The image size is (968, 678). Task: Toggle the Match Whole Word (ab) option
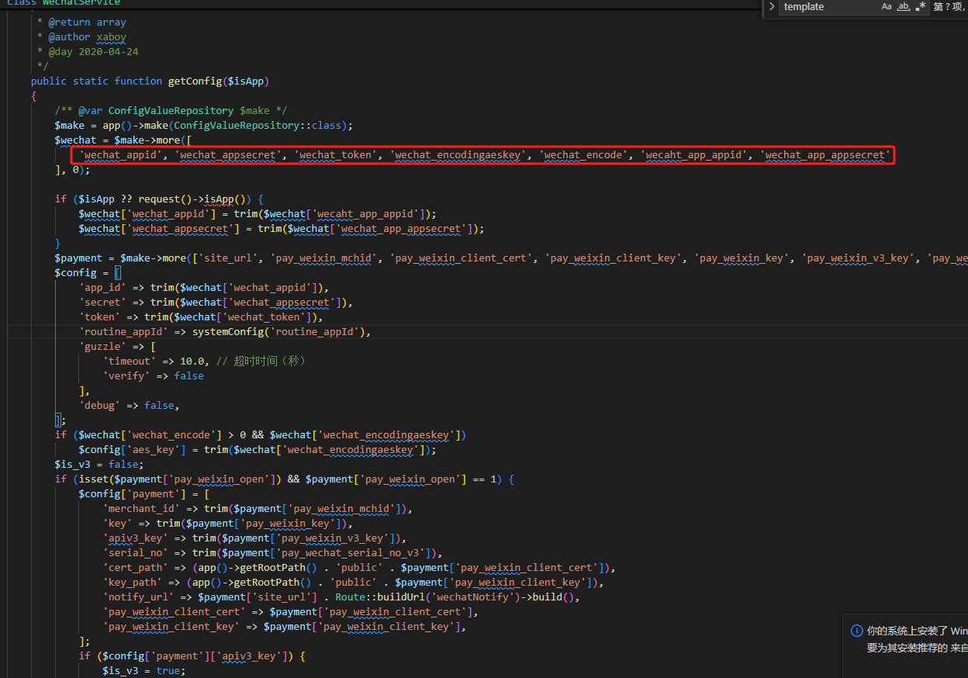click(904, 6)
